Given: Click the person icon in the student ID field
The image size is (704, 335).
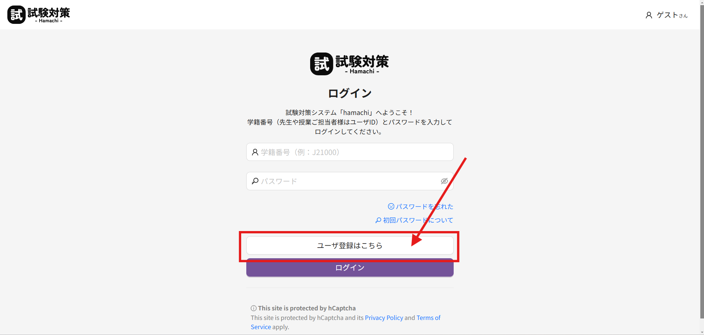Looking at the screenshot, I should 255,152.
